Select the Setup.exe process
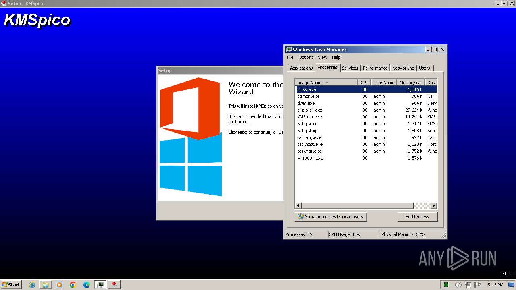 366,124
